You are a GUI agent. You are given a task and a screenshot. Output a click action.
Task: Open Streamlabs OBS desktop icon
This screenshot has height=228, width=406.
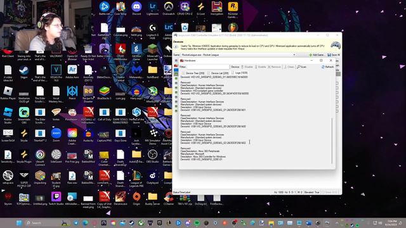(24, 116)
